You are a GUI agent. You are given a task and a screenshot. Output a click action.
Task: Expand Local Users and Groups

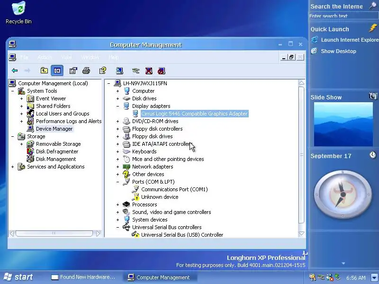(x=21, y=114)
